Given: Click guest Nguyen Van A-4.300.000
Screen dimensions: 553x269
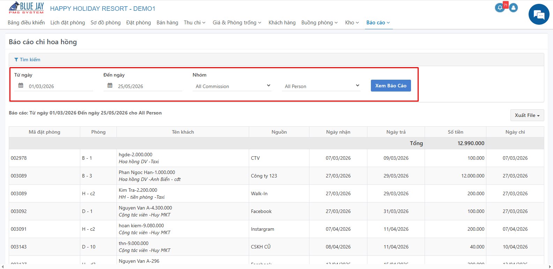Looking at the screenshot, I should 145,208.
